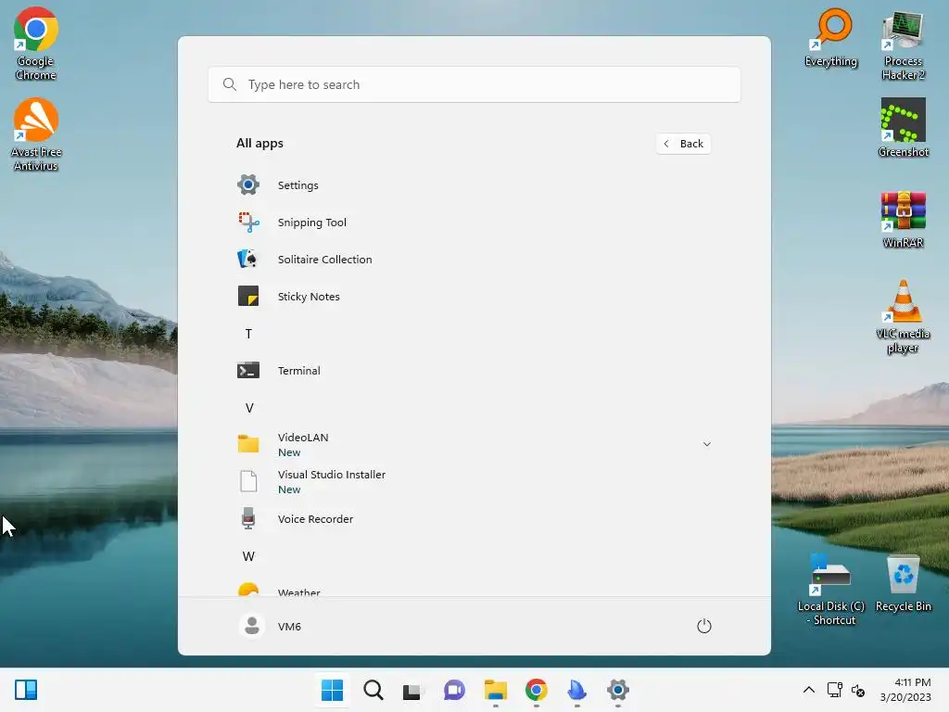Screen dimensions: 949x712
Task: Open the clock and date flyout
Action: [x=905, y=690]
